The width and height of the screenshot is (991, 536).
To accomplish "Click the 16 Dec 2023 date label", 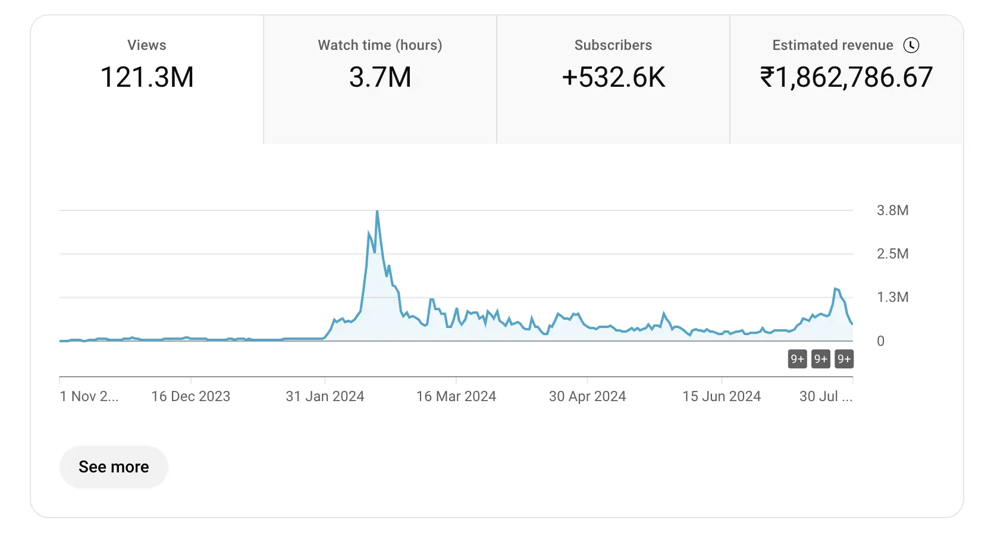I will [190, 396].
